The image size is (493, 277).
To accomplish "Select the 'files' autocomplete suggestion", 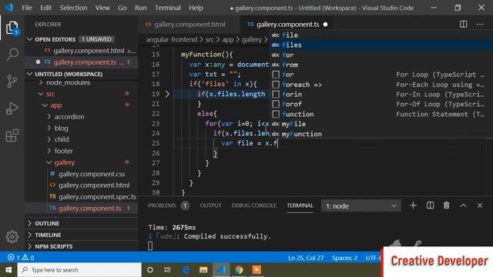I will (x=381, y=45).
